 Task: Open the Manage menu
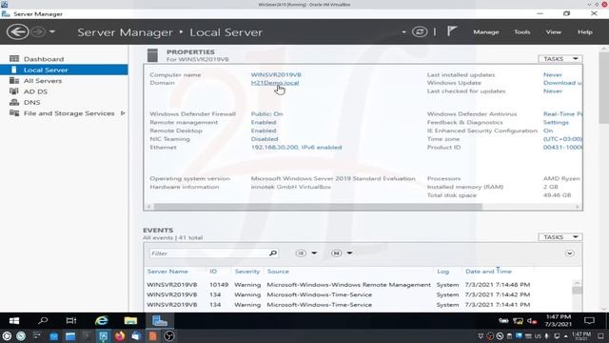click(486, 31)
